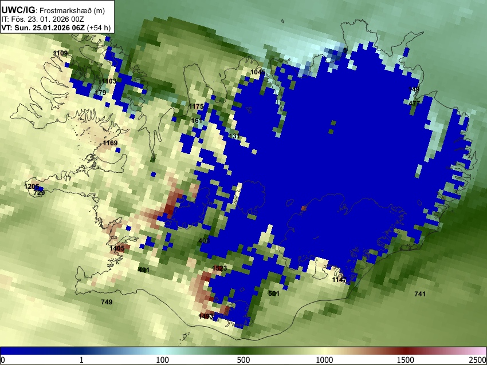Click the colorbar tick label '100'
This screenshot has height=365, width=487.
(163, 360)
